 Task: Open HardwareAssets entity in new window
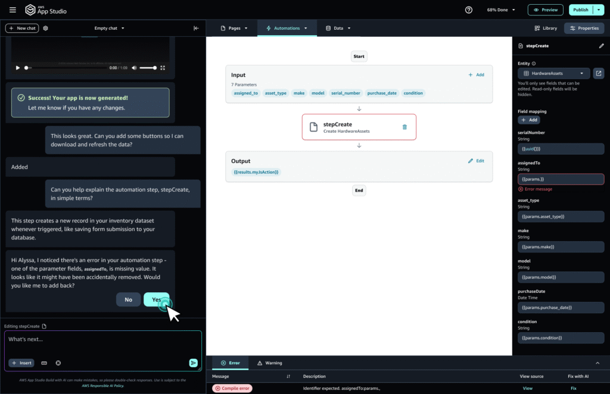click(x=598, y=73)
